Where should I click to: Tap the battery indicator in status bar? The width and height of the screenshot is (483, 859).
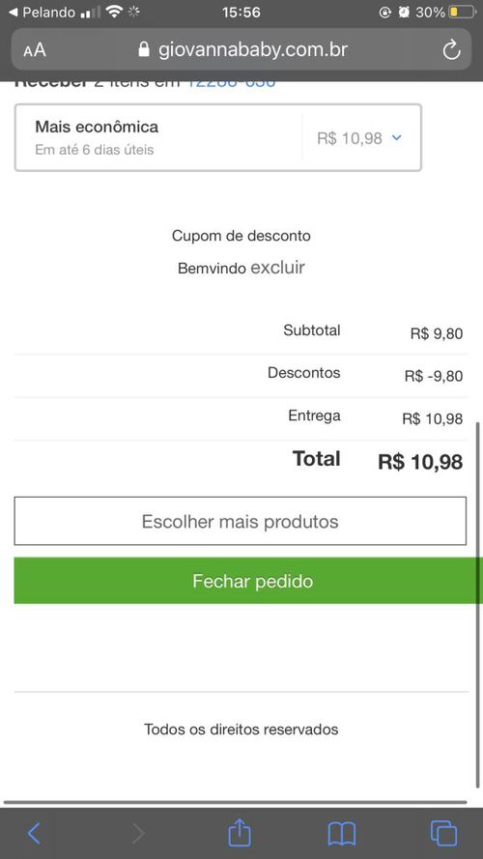coord(461,12)
